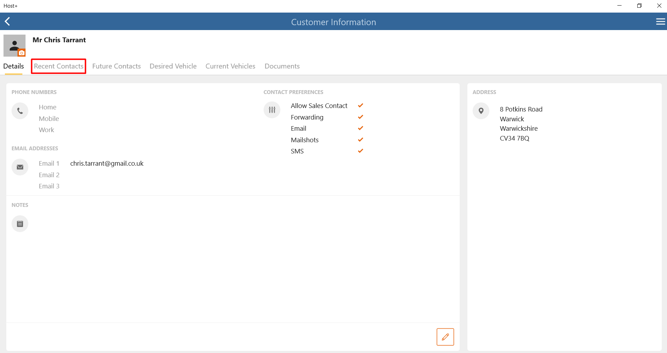The height and width of the screenshot is (353, 667).
Task: Click the customer photo camera icon
Action: click(x=22, y=53)
